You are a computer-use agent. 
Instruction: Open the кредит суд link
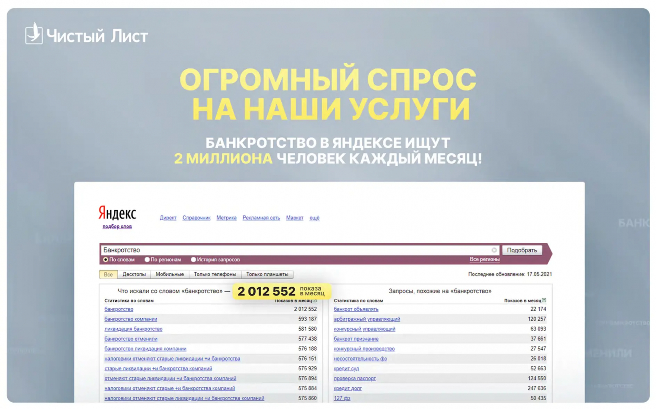click(346, 368)
